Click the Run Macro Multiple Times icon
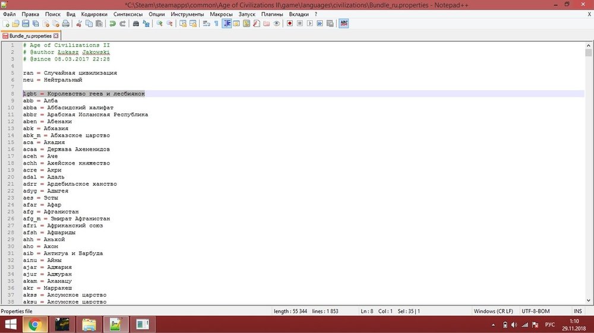The image size is (594, 333). pyautogui.click(x=320, y=24)
